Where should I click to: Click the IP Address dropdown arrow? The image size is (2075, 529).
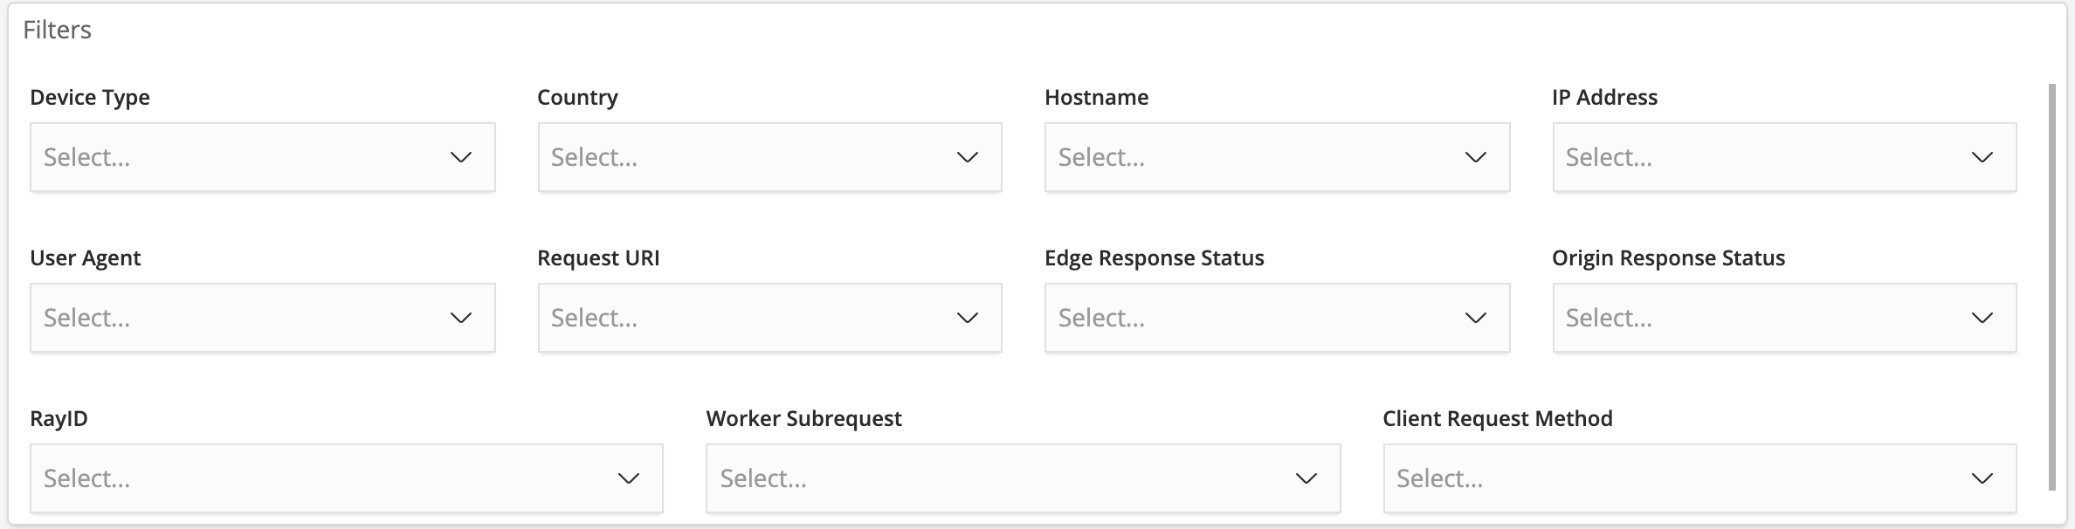tap(1984, 157)
